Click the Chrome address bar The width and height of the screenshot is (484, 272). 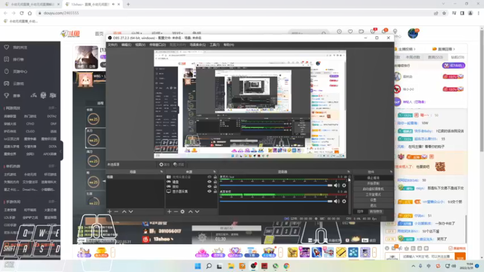pyautogui.click(x=235, y=13)
